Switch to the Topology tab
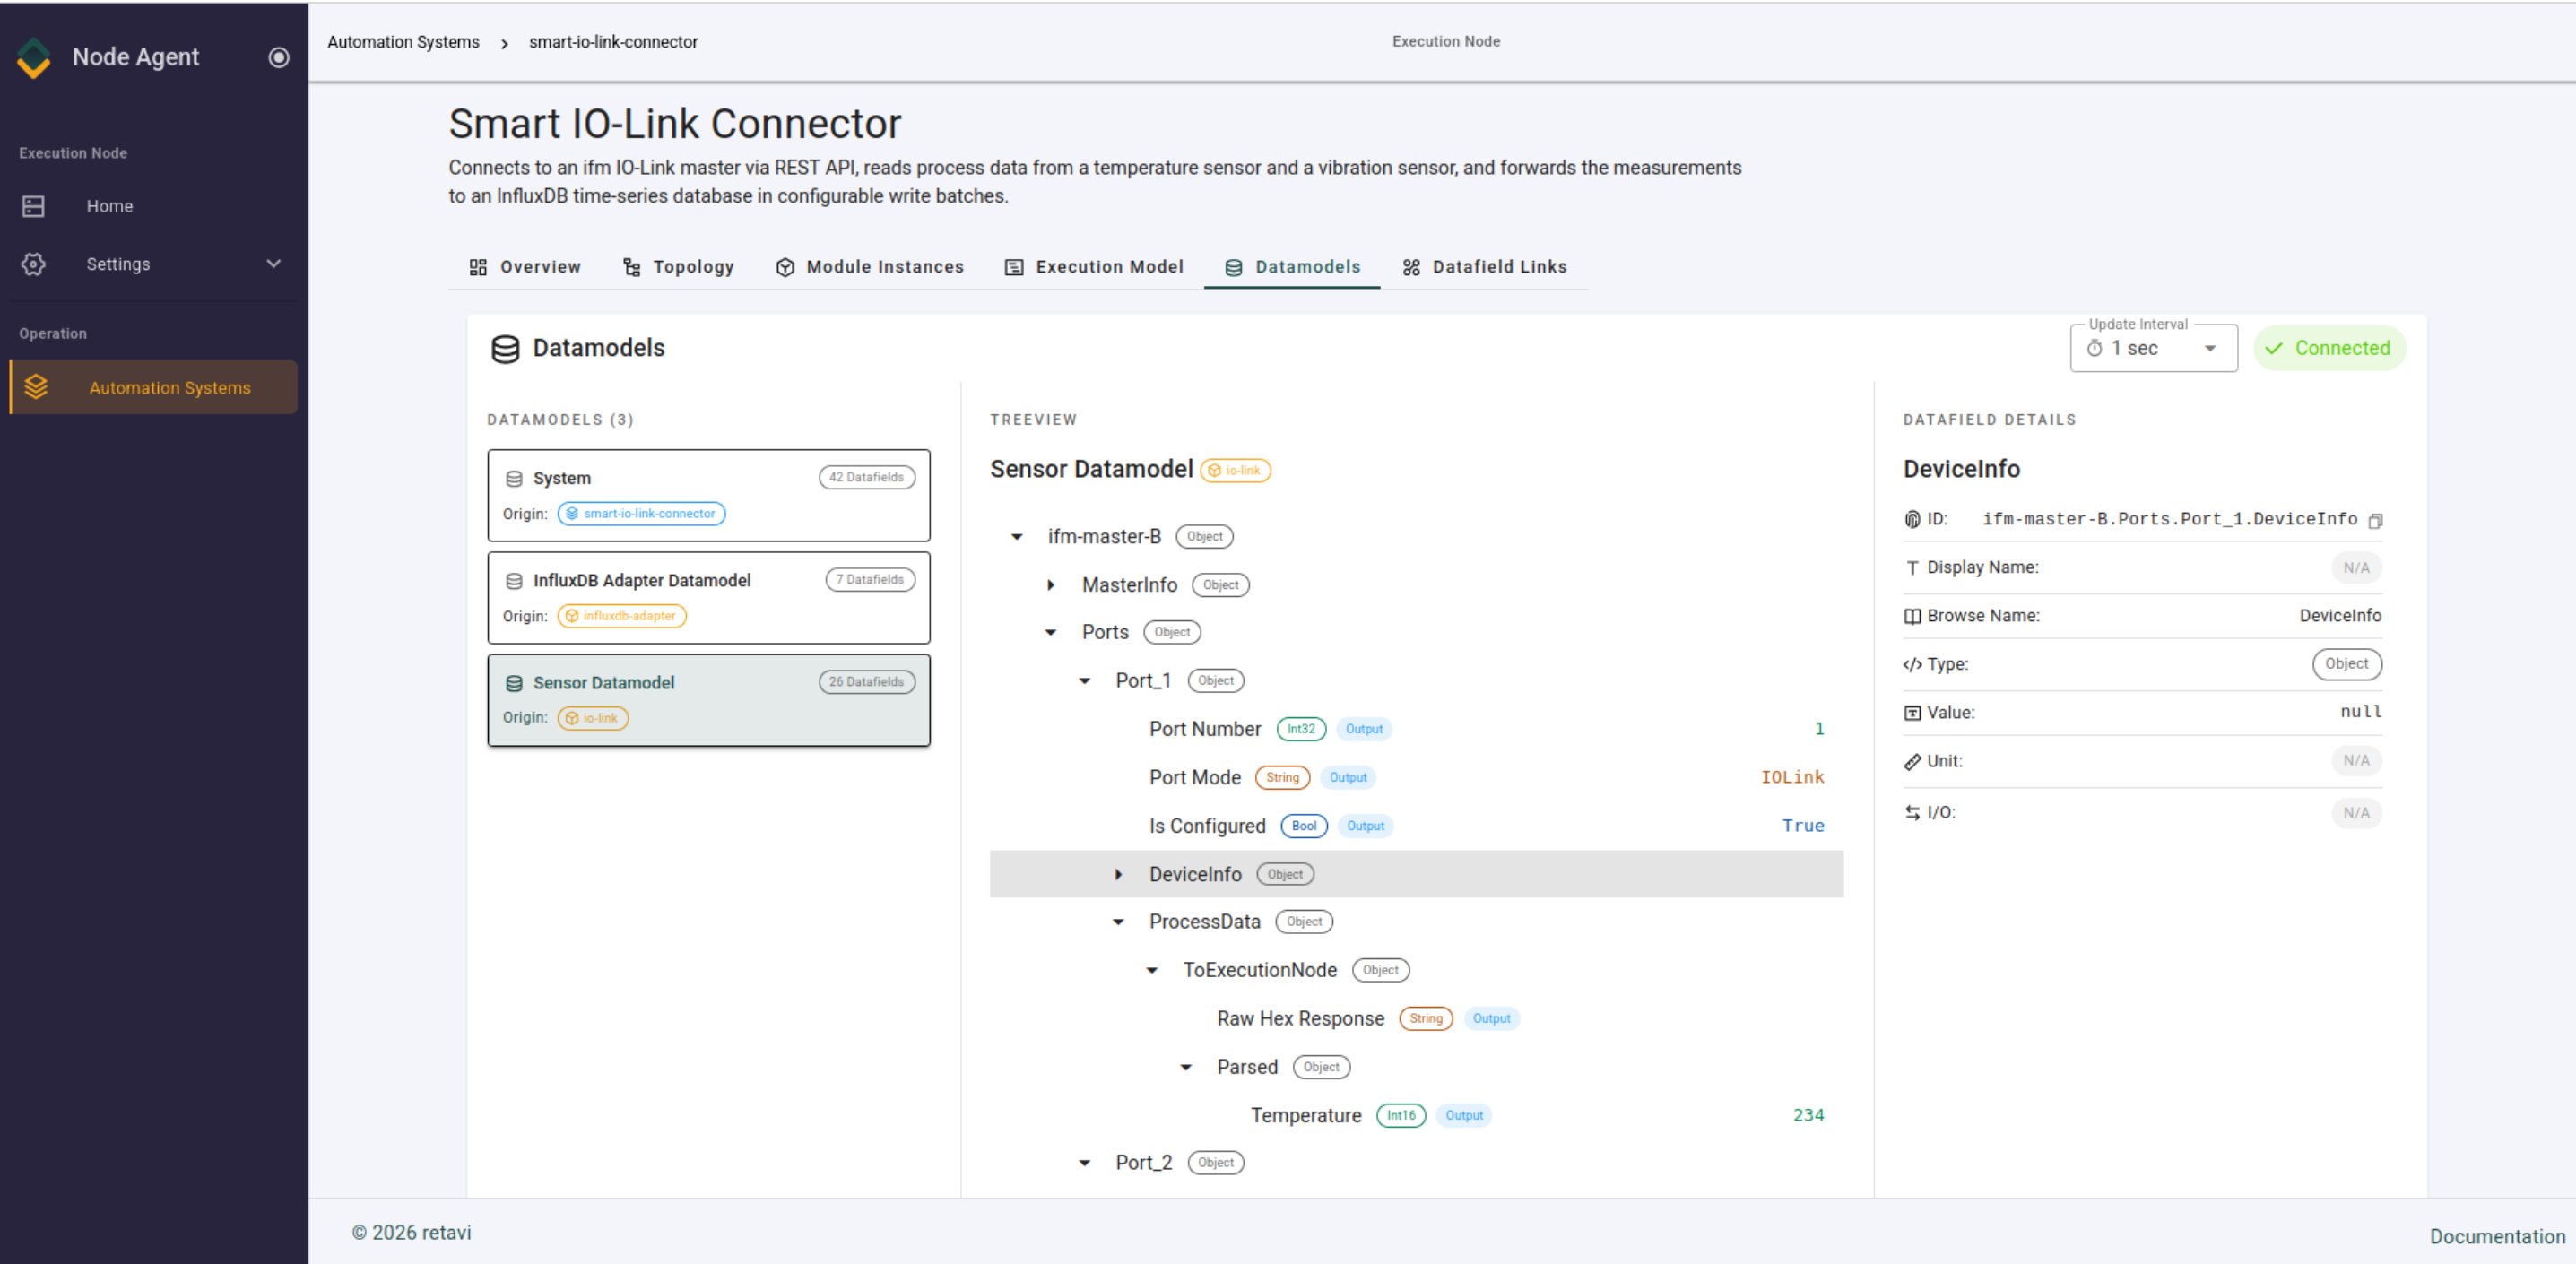The width and height of the screenshot is (2576, 1264). point(678,267)
